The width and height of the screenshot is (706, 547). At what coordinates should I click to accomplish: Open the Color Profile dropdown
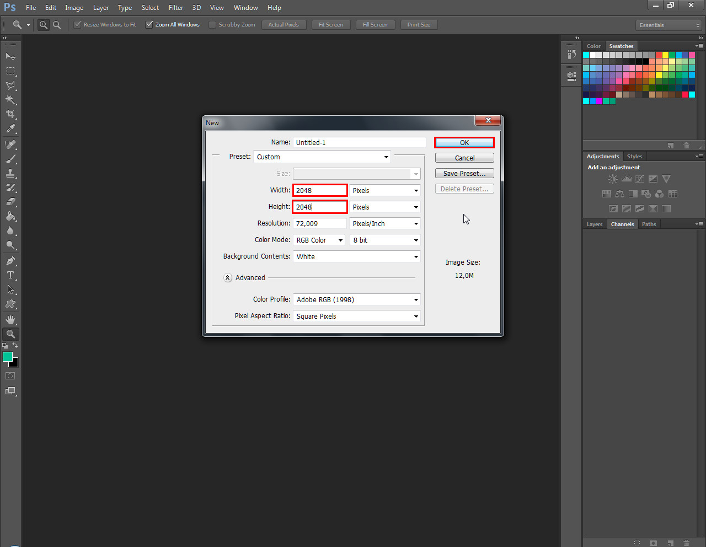357,299
